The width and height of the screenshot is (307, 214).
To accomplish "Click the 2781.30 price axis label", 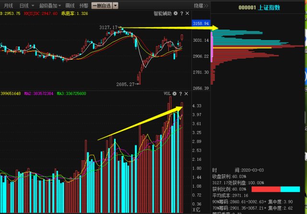I will (x=201, y=72).
